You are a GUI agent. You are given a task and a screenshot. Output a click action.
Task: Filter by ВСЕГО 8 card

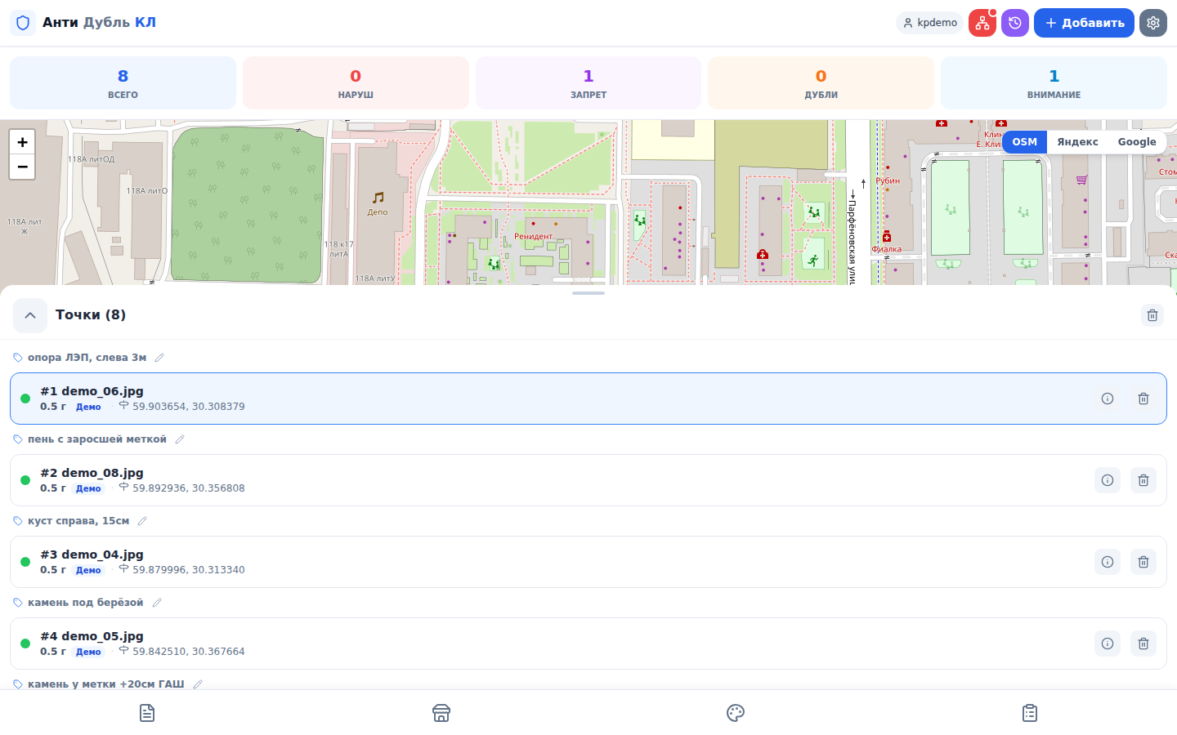pyautogui.click(x=123, y=82)
